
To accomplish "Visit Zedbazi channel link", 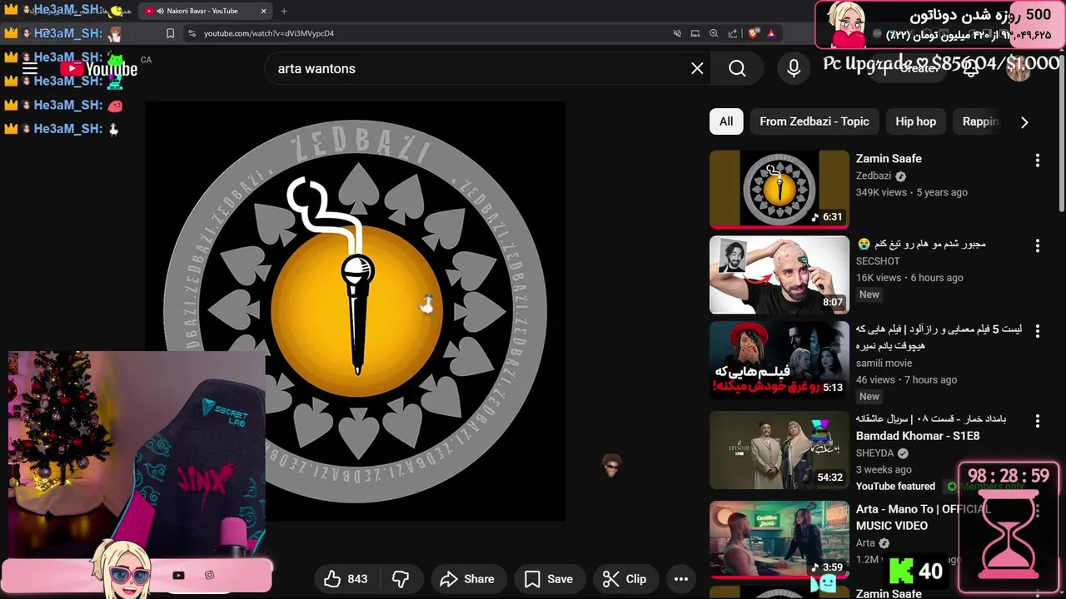I will 874,176.
